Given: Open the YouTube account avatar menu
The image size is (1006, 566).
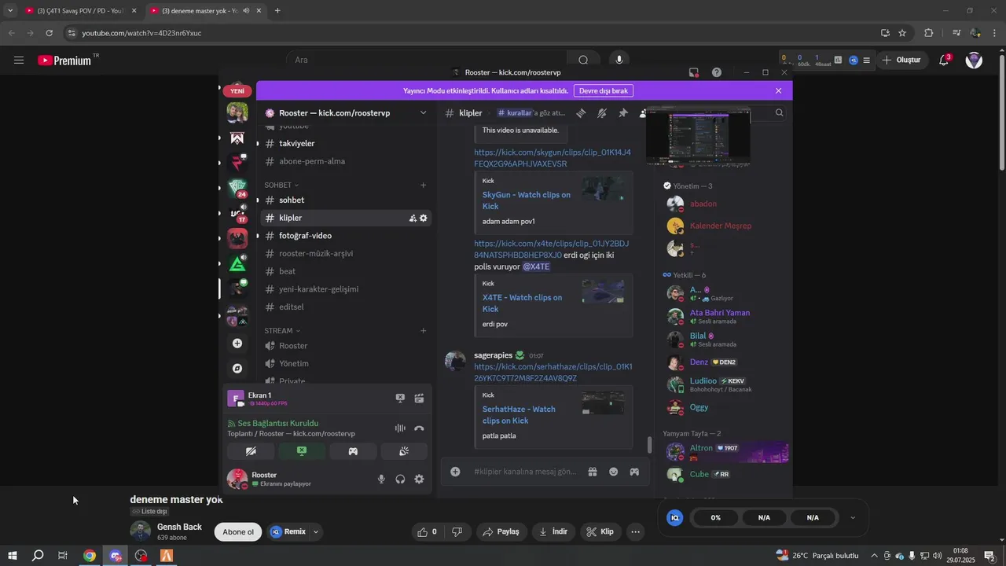Looking at the screenshot, I should [x=974, y=60].
